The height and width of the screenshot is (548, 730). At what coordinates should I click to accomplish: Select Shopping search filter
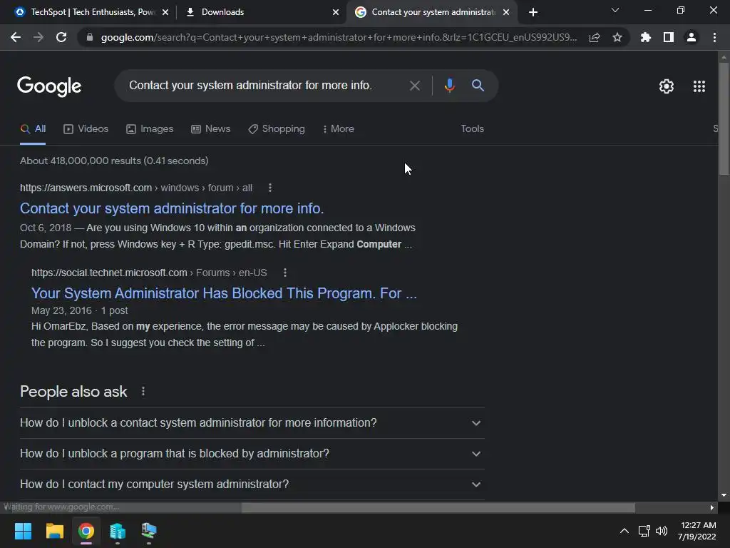(277, 129)
